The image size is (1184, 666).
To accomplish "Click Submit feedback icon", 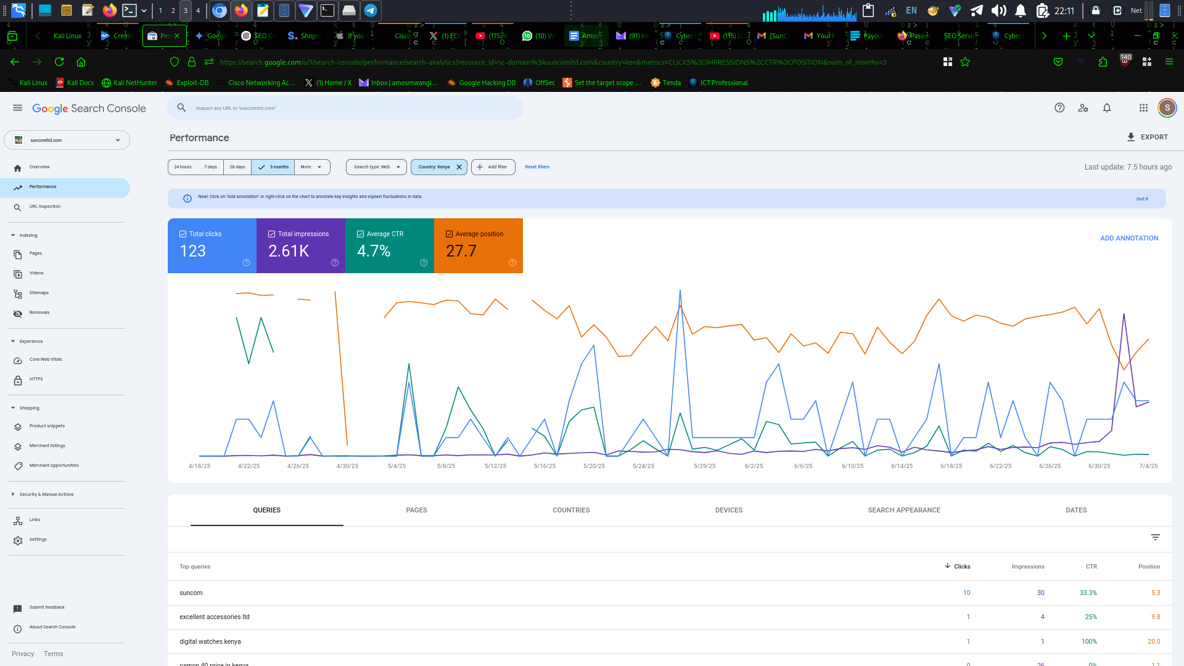I will click(17, 609).
